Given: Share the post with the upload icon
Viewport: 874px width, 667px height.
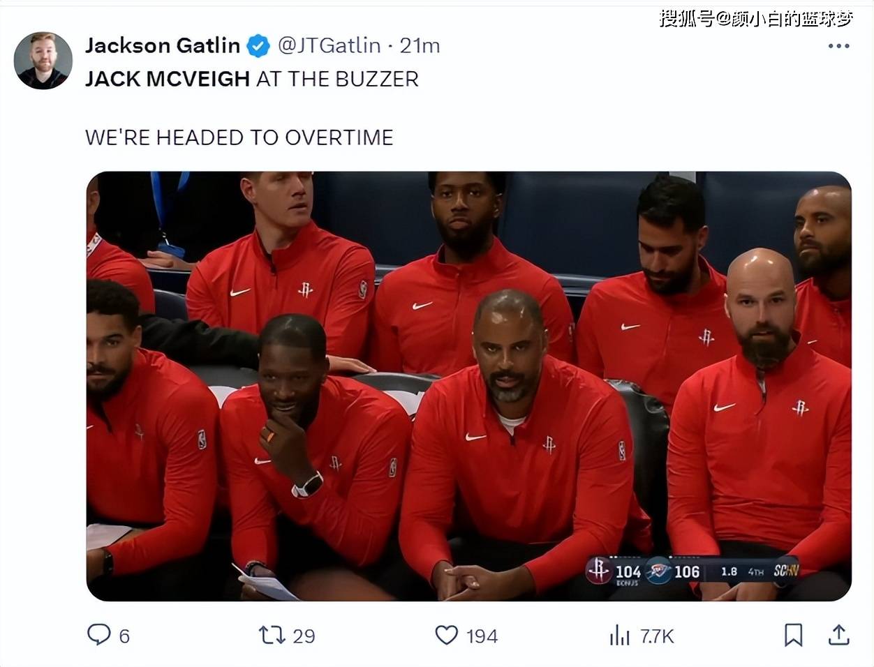Looking at the screenshot, I should pyautogui.click(x=839, y=634).
